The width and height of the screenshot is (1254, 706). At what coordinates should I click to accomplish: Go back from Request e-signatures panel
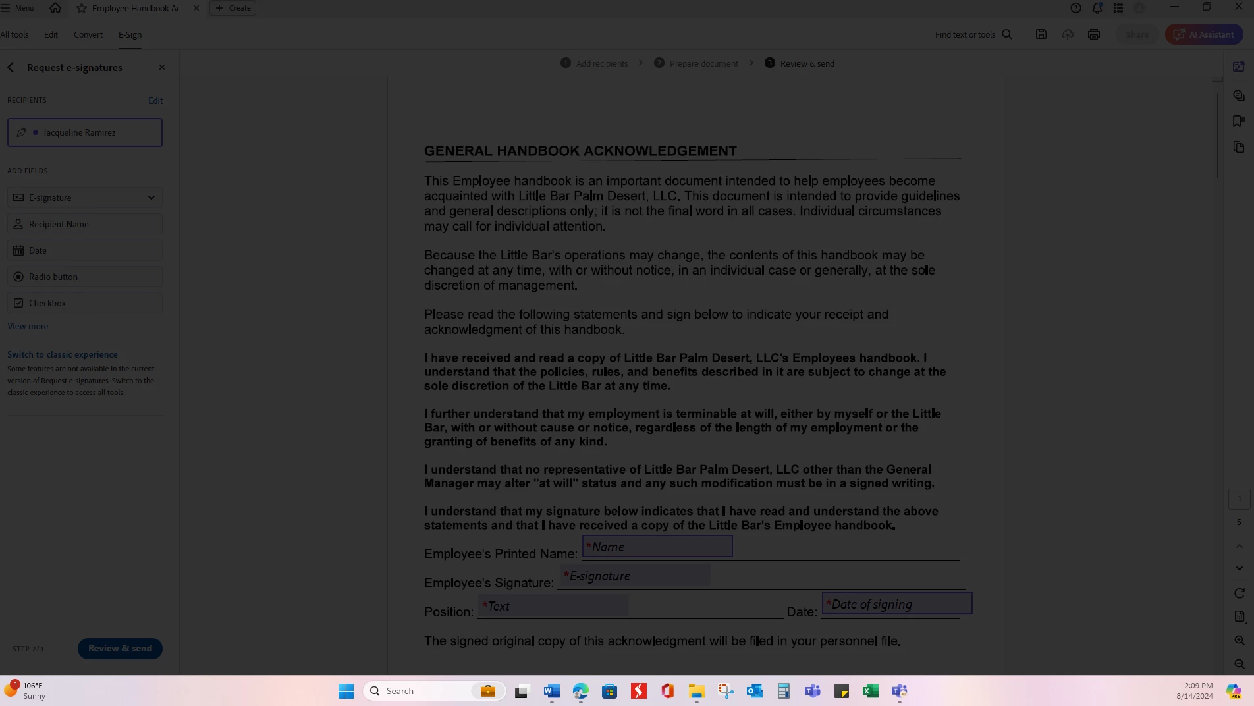(11, 67)
